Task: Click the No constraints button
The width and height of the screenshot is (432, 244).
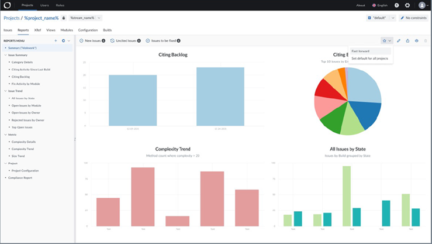Action: tap(413, 18)
